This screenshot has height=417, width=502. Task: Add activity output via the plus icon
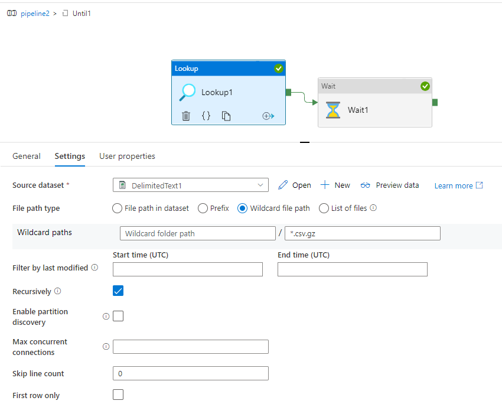(268, 116)
